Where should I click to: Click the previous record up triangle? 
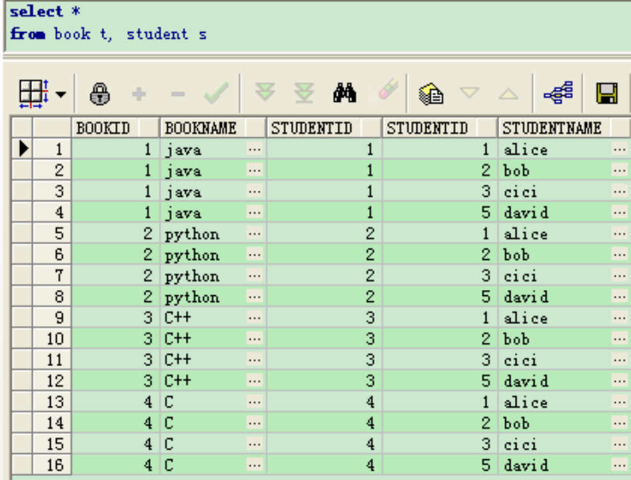pos(508,94)
